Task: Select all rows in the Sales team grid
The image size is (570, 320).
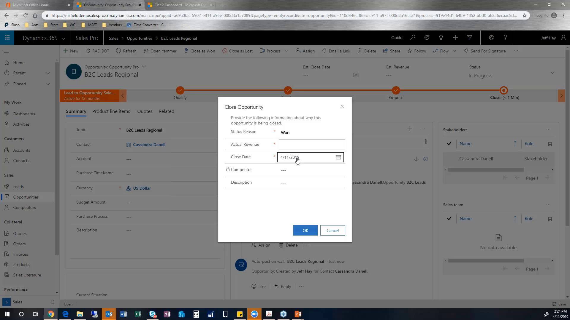Action: (x=449, y=218)
